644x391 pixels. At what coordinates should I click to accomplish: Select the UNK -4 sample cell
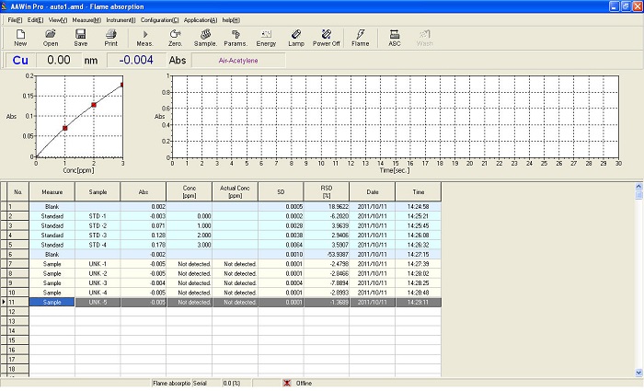coord(98,293)
